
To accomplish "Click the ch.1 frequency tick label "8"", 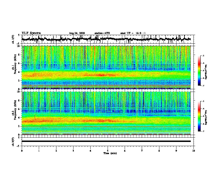I will [x=19, y=55].
